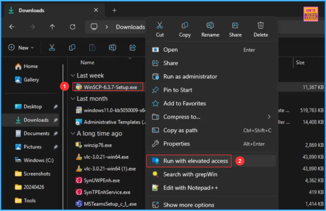Click the This PC monitor icon in address bar
Screen dimensions: 326x211
click(x=94, y=27)
